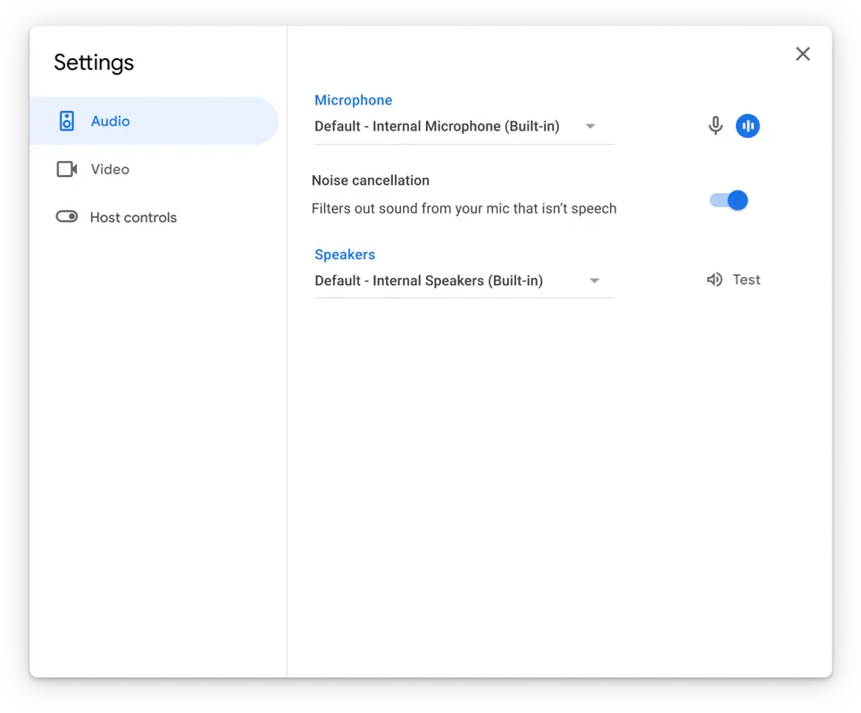Open the Default - Internal Microphone (Built-in) selector
Viewport: 861px width, 713px height.
437,127
